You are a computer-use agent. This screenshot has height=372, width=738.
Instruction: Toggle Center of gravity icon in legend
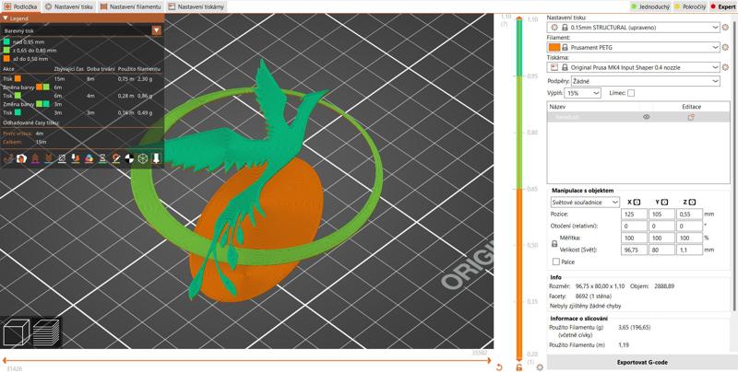[x=129, y=158]
